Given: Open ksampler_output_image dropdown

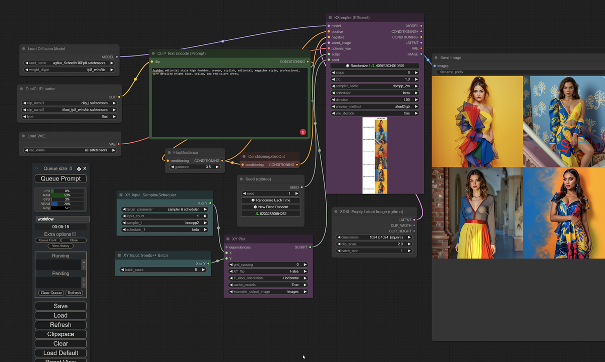Looking at the screenshot, I should [x=268, y=291].
